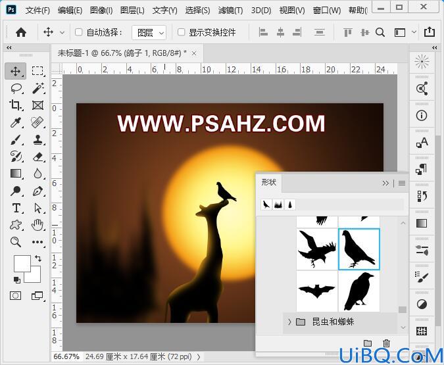444x365 pixels.
Task: Select the Eraser tool
Action: [37, 157]
